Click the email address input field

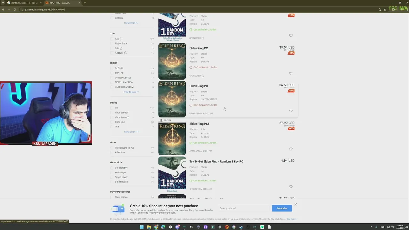point(244,208)
